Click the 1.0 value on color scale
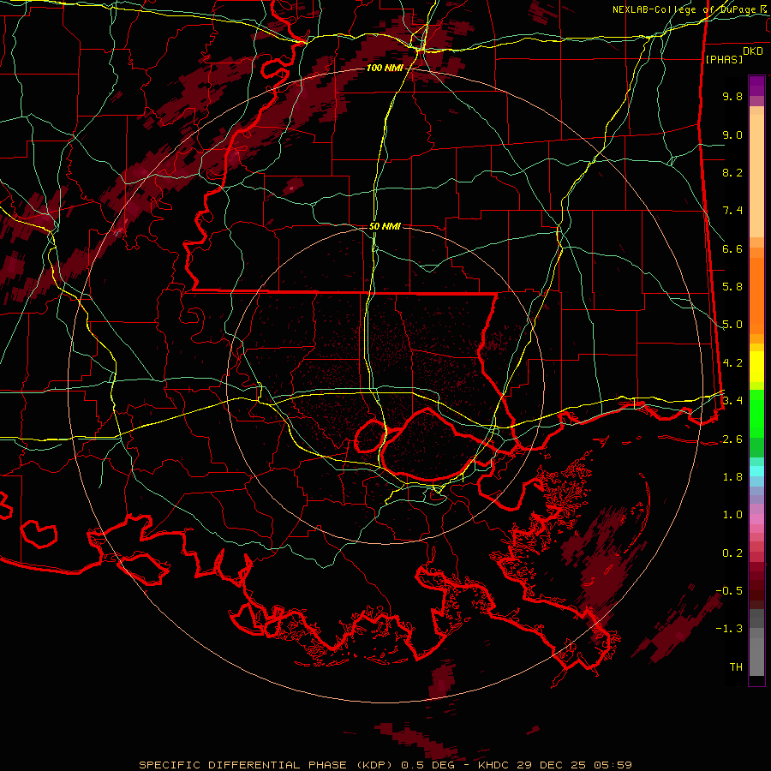 [732, 515]
